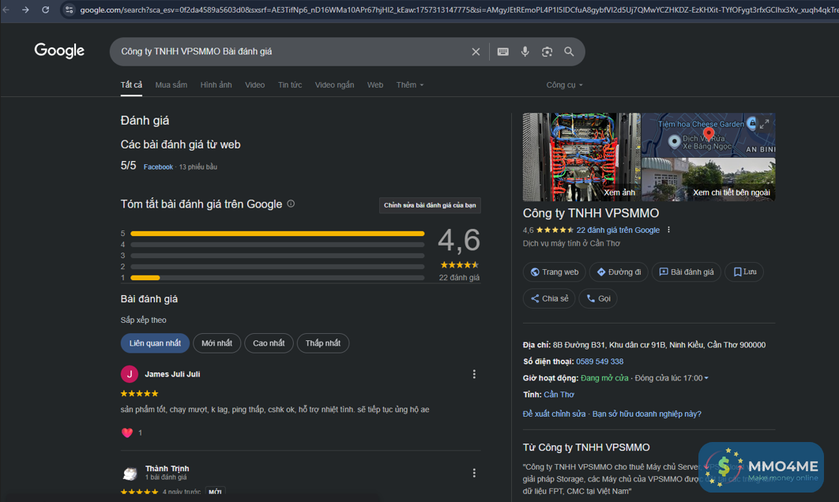Switch to the Mua sắm tab
839x502 pixels.
[x=171, y=85]
